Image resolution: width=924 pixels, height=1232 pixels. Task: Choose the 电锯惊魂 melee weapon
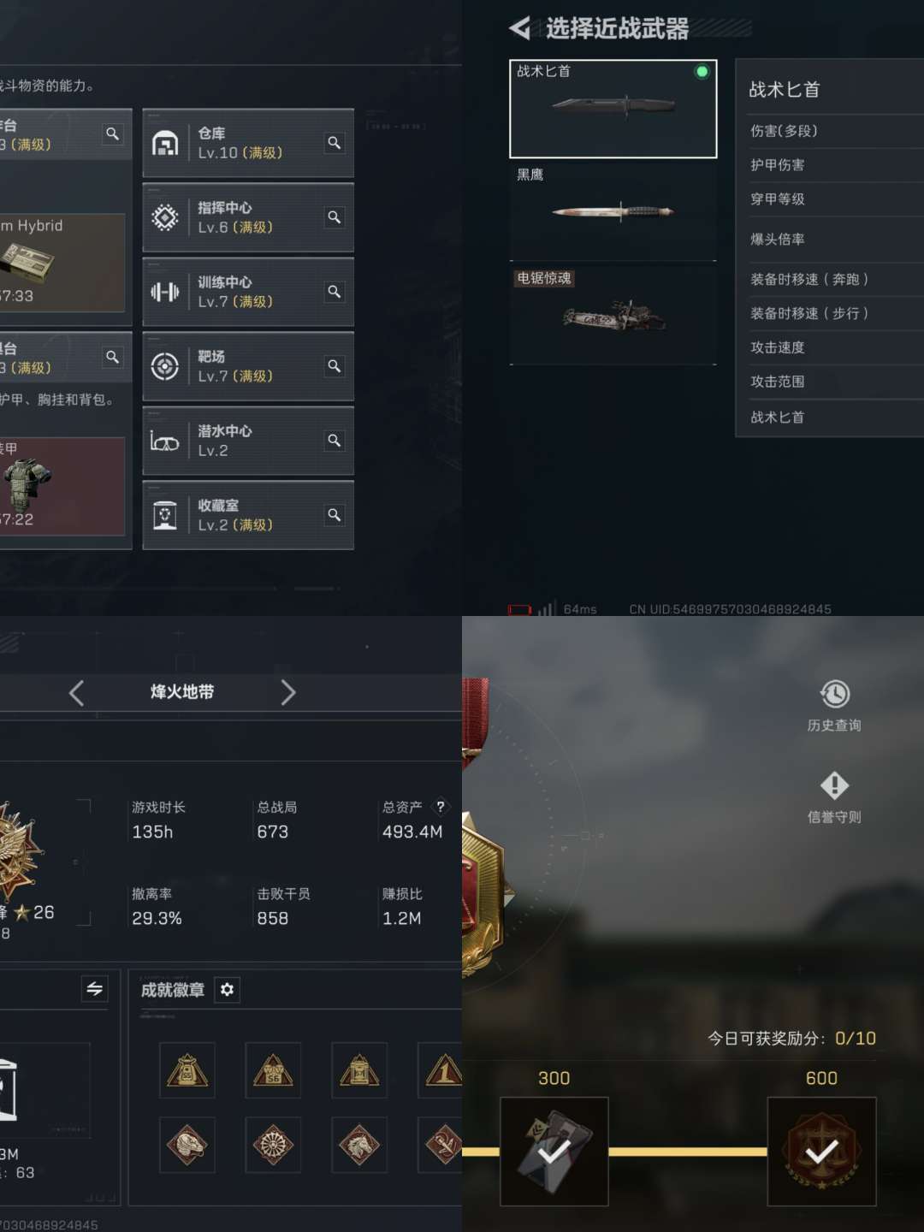(x=613, y=316)
